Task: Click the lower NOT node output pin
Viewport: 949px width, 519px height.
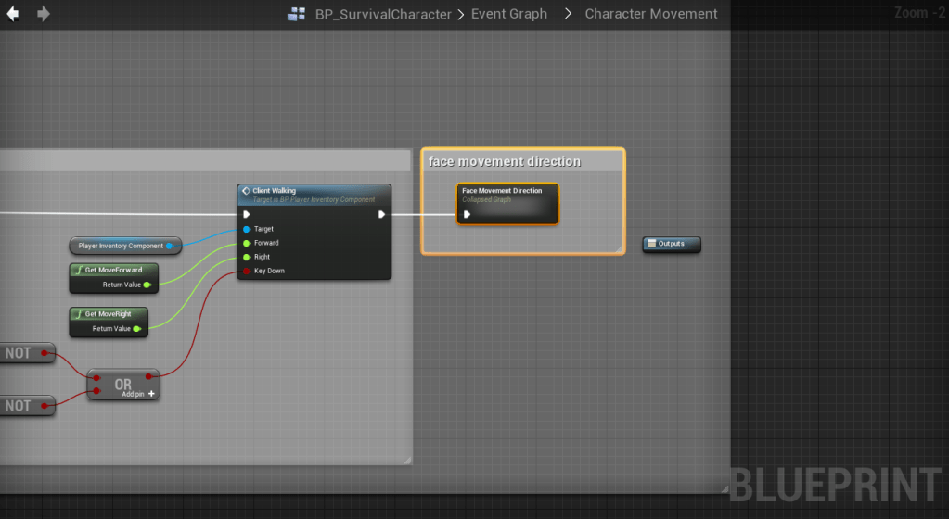Action: [x=45, y=406]
